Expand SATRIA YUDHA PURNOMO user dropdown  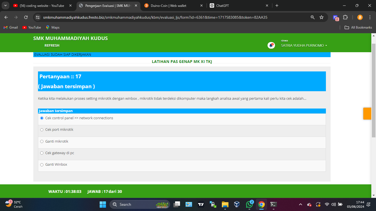pyautogui.click(x=304, y=46)
